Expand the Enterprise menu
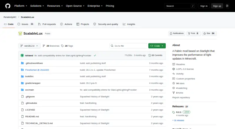 pos(95,6)
